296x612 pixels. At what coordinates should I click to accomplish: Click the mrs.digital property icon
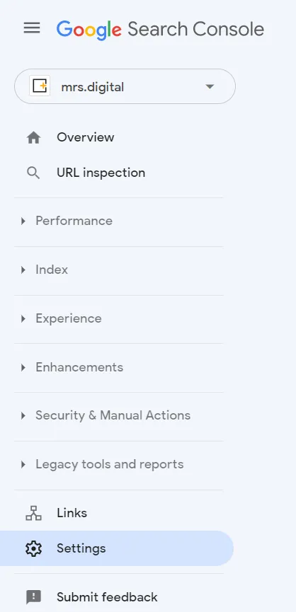pos(40,86)
